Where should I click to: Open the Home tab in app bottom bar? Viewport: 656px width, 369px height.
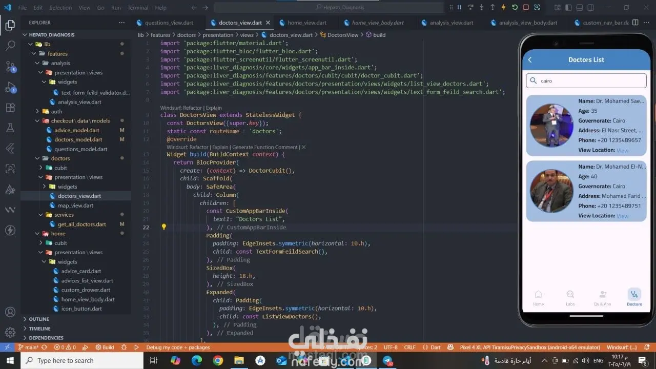(538, 298)
